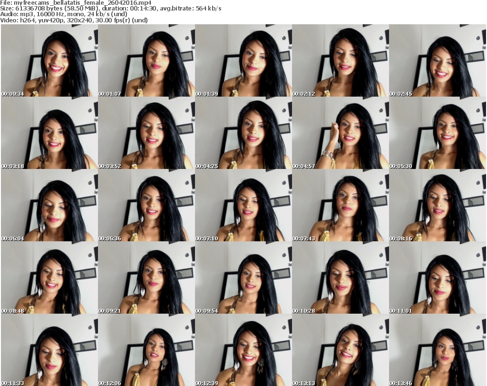The image size is (487, 386).
Task: View the frame captured at 00:11:33
Action: pyautogui.click(x=49, y=350)
